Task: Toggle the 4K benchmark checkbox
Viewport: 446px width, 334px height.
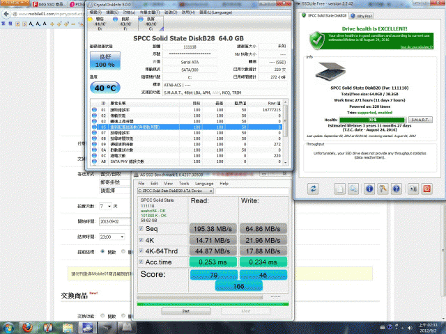Action: tap(141, 240)
